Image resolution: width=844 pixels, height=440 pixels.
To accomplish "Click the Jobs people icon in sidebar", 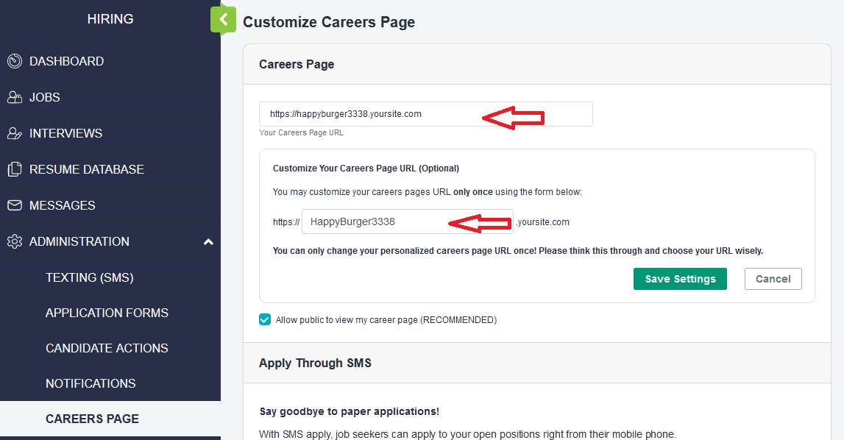I will click(15, 97).
